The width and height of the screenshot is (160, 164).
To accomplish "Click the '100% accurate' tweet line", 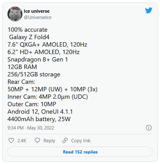I will coord(27,30).
